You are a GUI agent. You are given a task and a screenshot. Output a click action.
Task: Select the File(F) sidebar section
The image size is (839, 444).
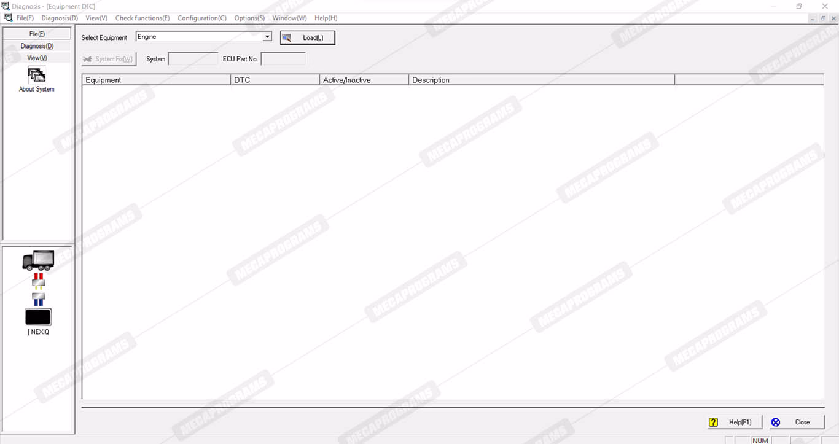37,34
